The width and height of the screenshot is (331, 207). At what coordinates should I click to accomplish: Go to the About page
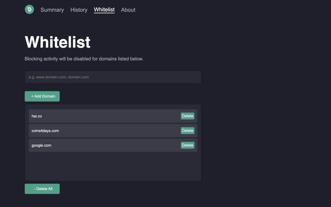point(128,10)
